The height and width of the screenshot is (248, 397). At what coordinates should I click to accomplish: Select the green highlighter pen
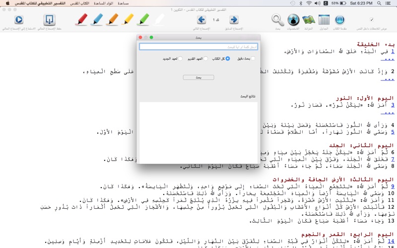(x=143, y=19)
